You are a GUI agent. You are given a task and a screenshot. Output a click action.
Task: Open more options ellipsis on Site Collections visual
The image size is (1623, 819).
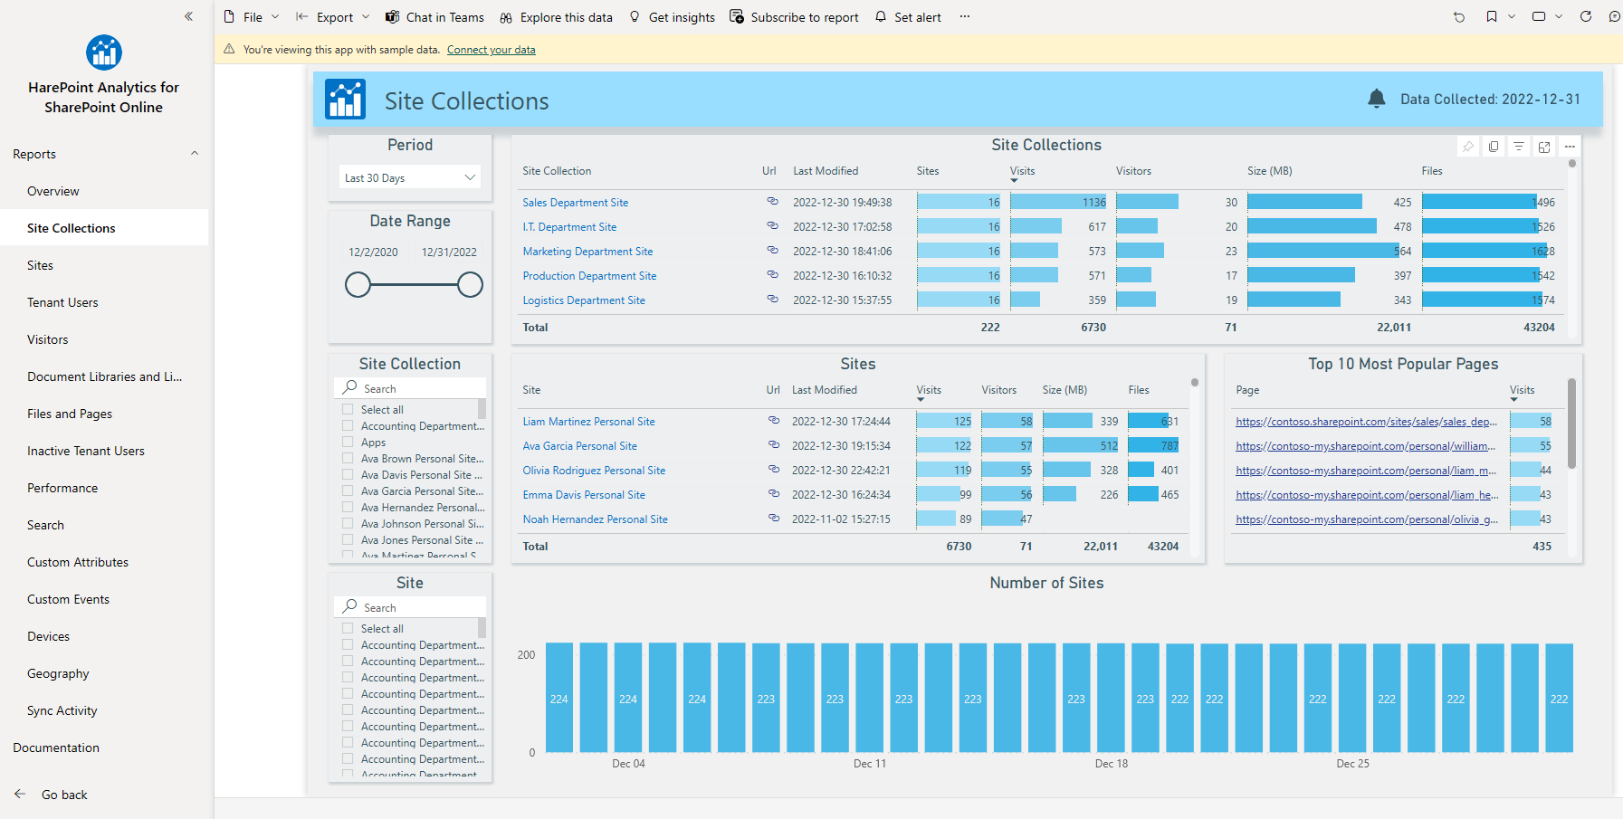(x=1570, y=147)
